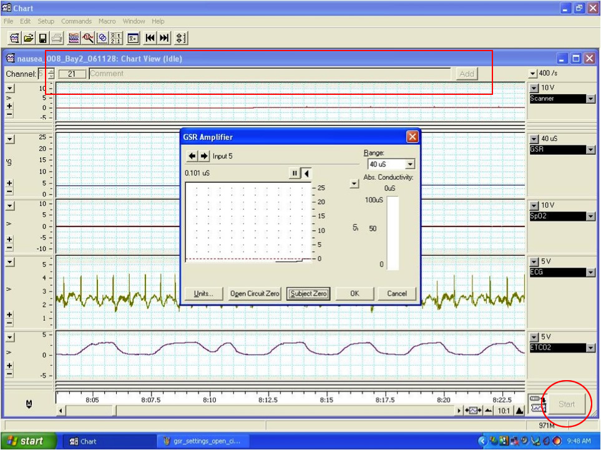Image resolution: width=601 pixels, height=450 pixels.
Task: Toggle record/monitor icon next to Start
Action: tap(537, 404)
